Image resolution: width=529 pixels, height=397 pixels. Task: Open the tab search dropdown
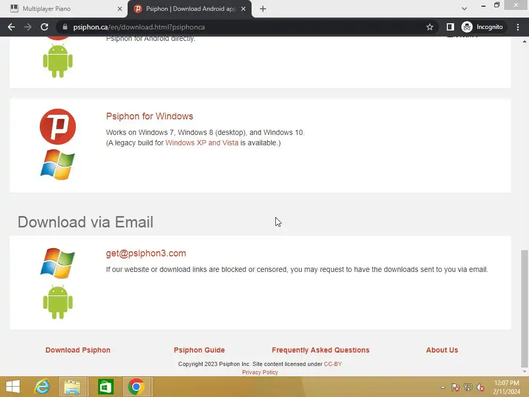tap(464, 9)
